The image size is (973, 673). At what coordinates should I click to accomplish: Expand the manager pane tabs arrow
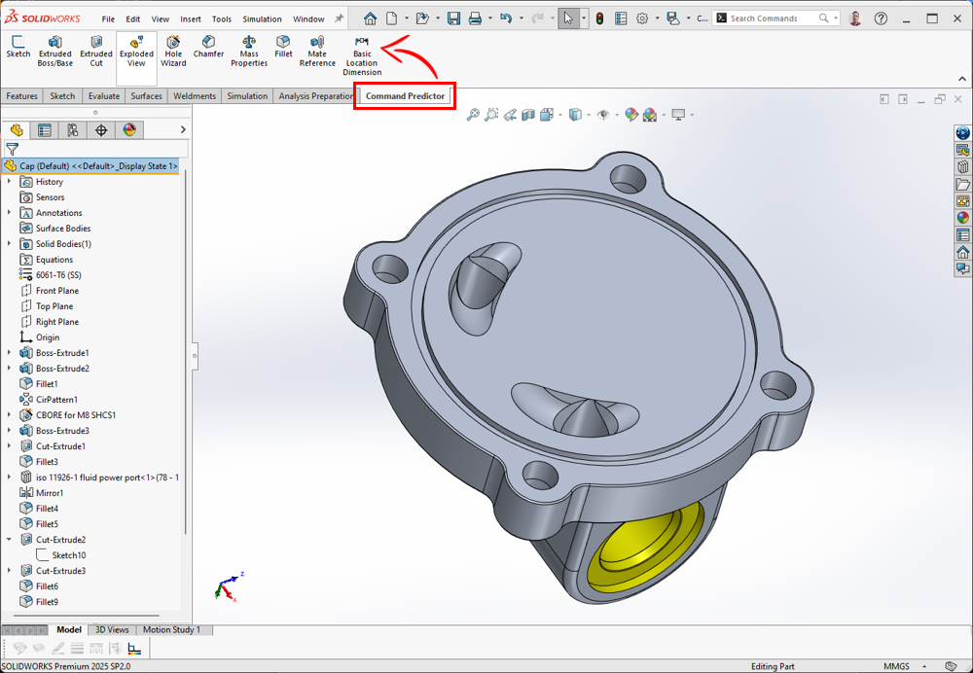click(183, 129)
